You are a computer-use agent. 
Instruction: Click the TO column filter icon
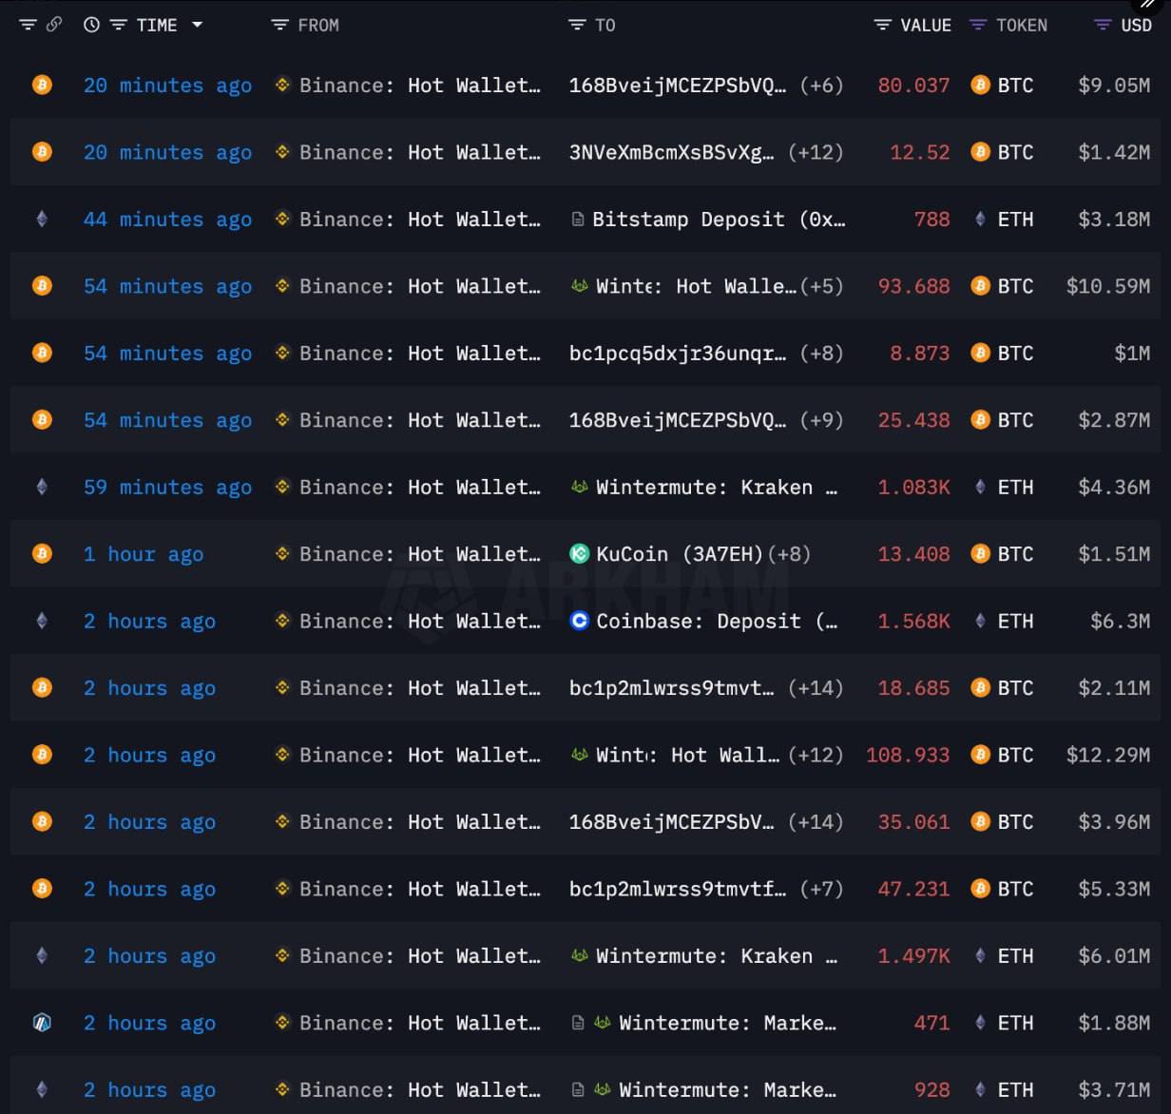point(577,25)
